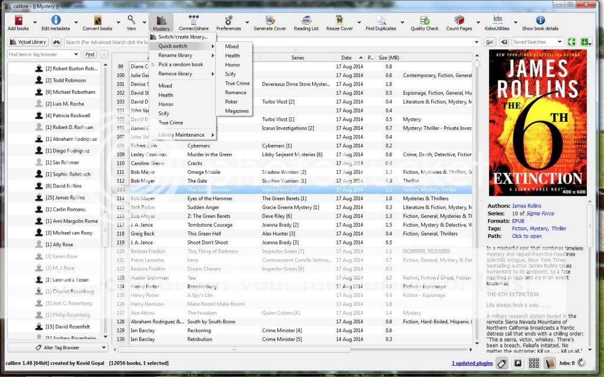604x377 pixels.
Task: Toggle the book details panel button in the status bar
Action: 550,363
